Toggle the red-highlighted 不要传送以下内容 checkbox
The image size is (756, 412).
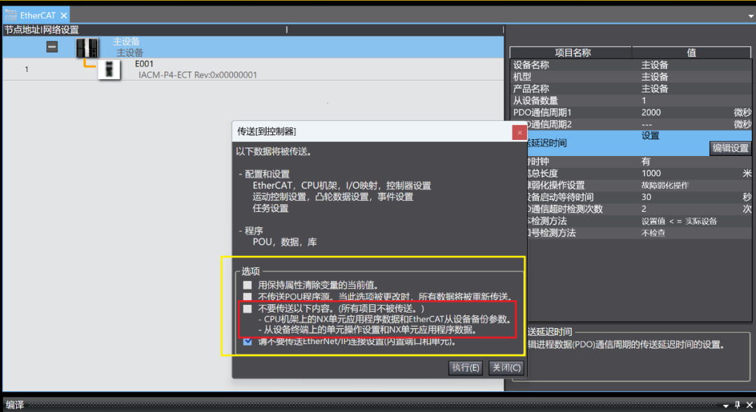[x=248, y=308]
